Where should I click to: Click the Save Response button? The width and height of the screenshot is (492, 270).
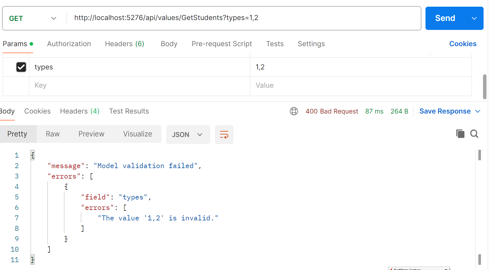tap(445, 111)
